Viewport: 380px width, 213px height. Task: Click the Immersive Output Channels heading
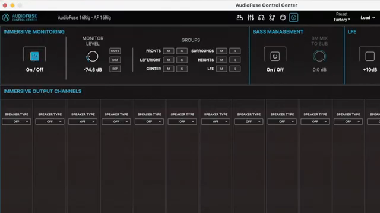click(x=42, y=91)
